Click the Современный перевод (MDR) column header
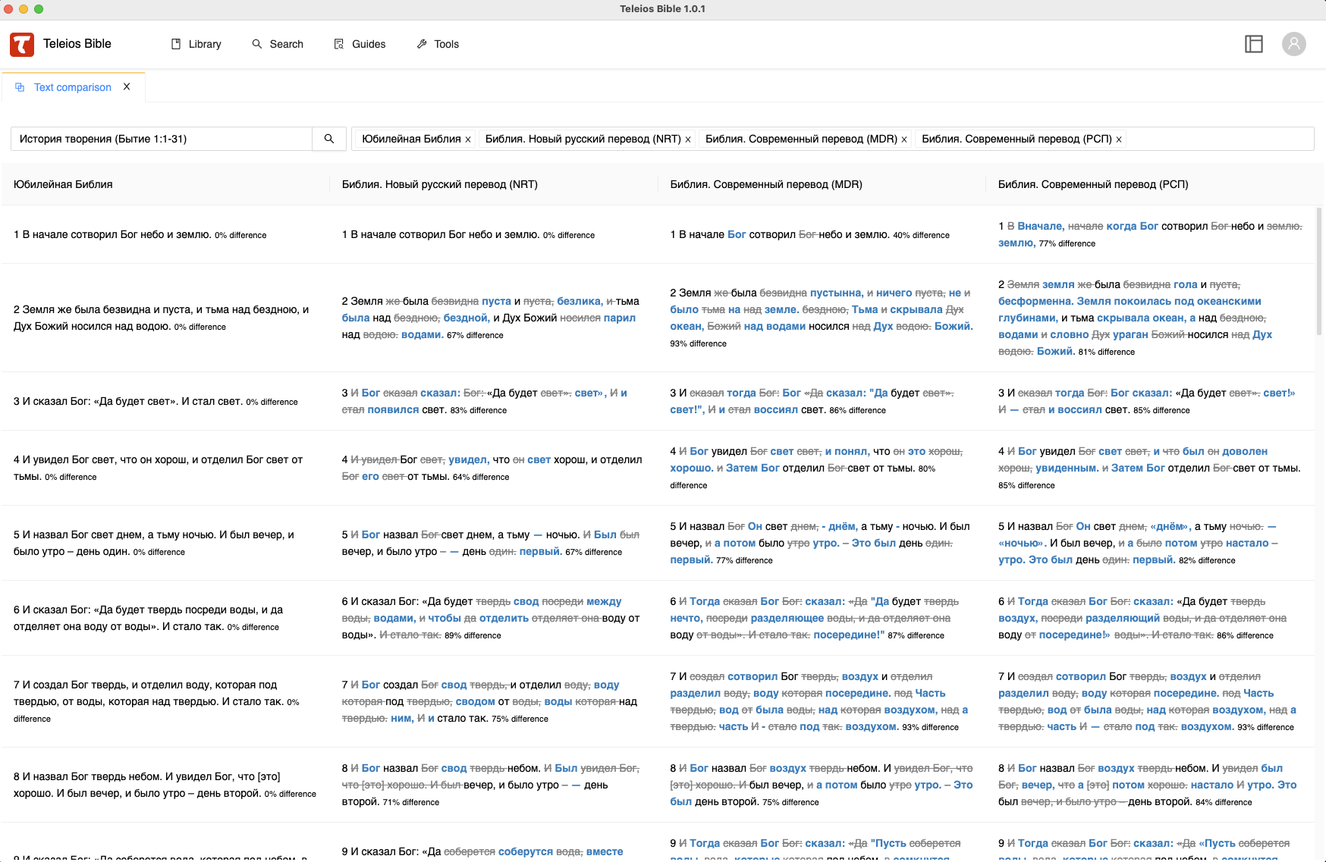Viewport: 1326px width, 862px height. (x=766, y=184)
